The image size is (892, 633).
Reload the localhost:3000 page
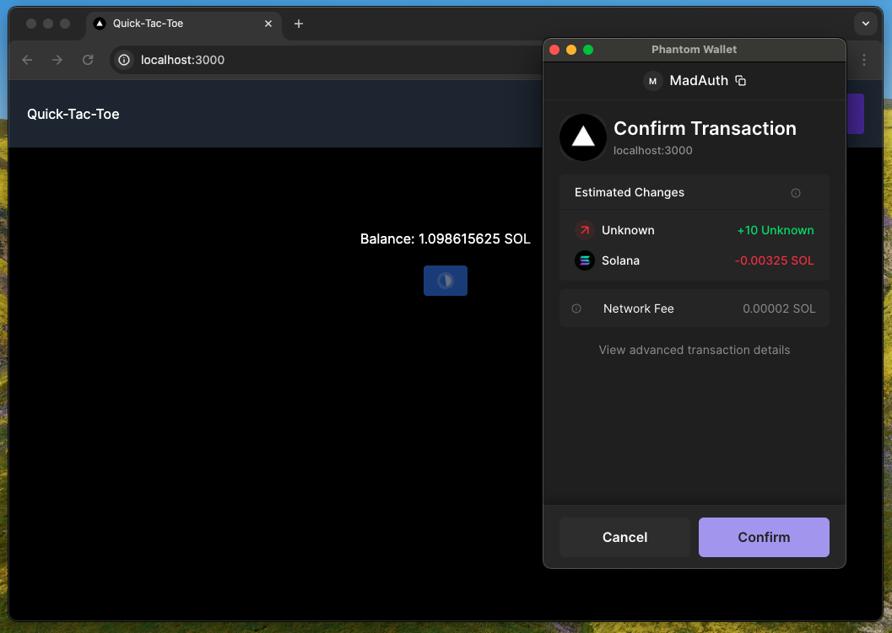coord(88,60)
